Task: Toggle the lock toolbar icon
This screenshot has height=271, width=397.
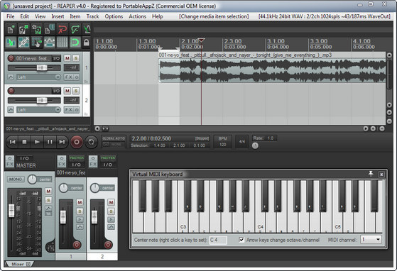Action: coord(87,43)
